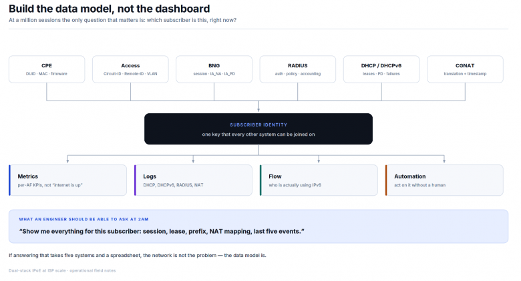The height and width of the screenshot is (281, 521).
Task: Select the Flow card
Action: [x=319, y=180]
